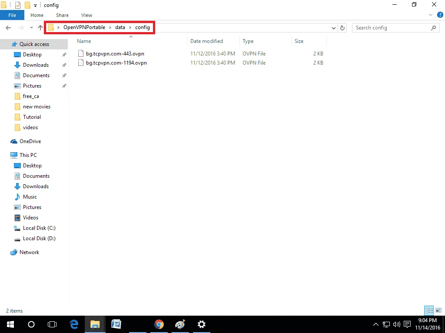This screenshot has height=333, width=445.
Task: Open Local Disk (C:)
Action: pos(39,228)
